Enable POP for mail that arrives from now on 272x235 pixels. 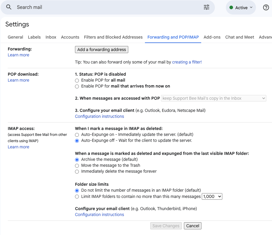tap(77, 86)
